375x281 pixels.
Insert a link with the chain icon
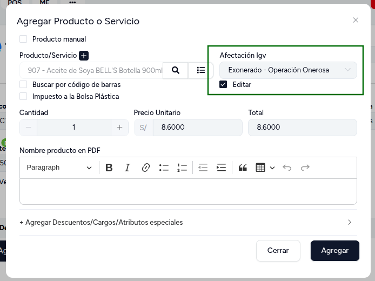click(x=146, y=168)
